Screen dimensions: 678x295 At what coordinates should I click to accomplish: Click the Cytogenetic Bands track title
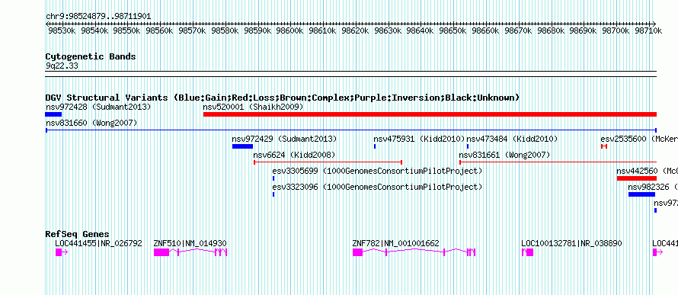pos(91,56)
